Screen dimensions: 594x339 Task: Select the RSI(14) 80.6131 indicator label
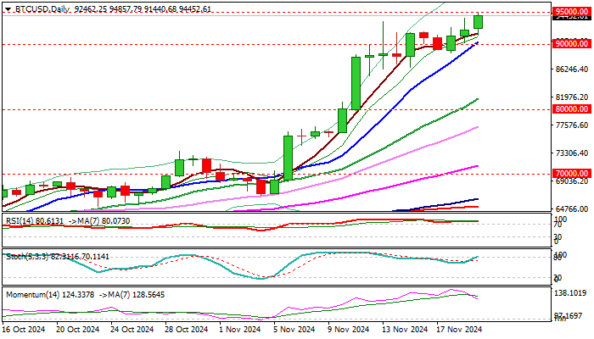click(35, 220)
